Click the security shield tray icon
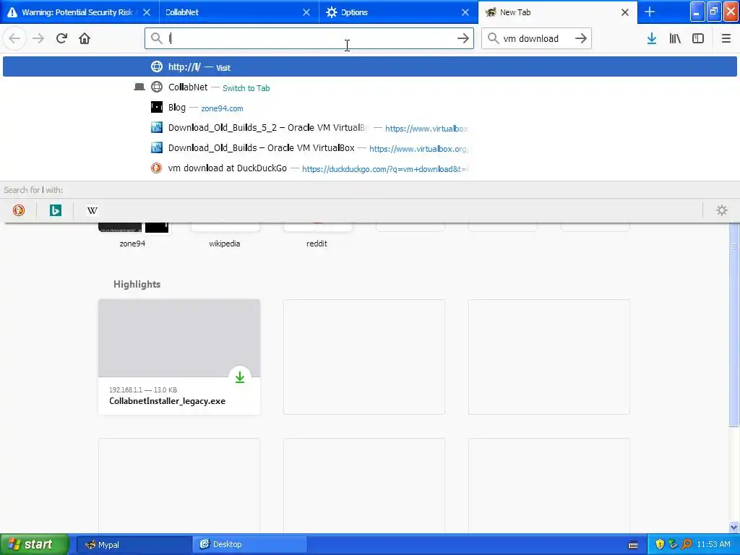 tap(660, 544)
